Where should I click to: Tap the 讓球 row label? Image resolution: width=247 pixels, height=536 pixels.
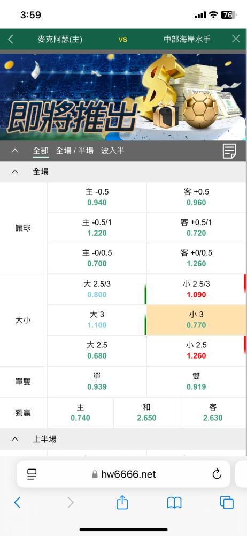(x=23, y=228)
